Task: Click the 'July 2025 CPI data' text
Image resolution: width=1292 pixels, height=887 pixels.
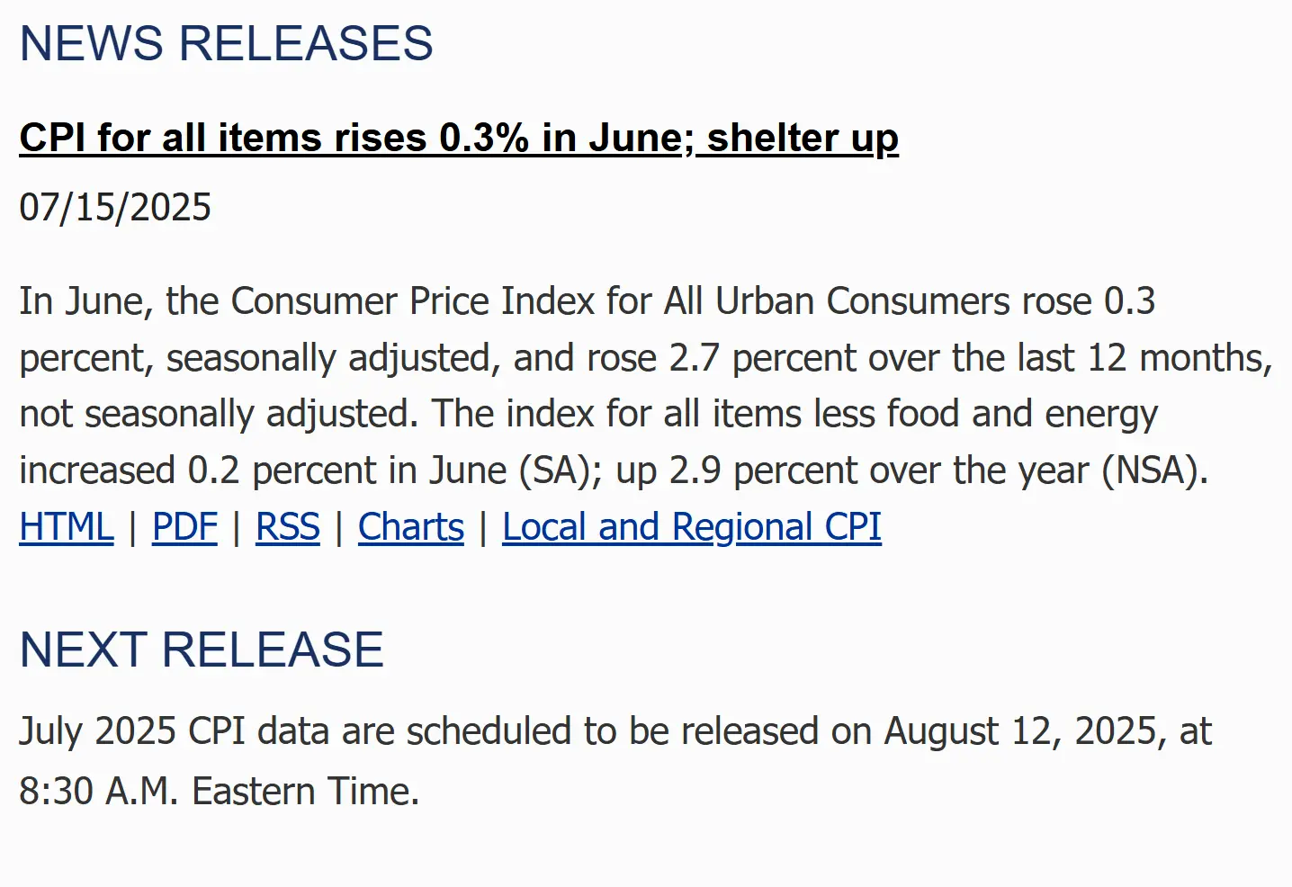Action: (174, 731)
